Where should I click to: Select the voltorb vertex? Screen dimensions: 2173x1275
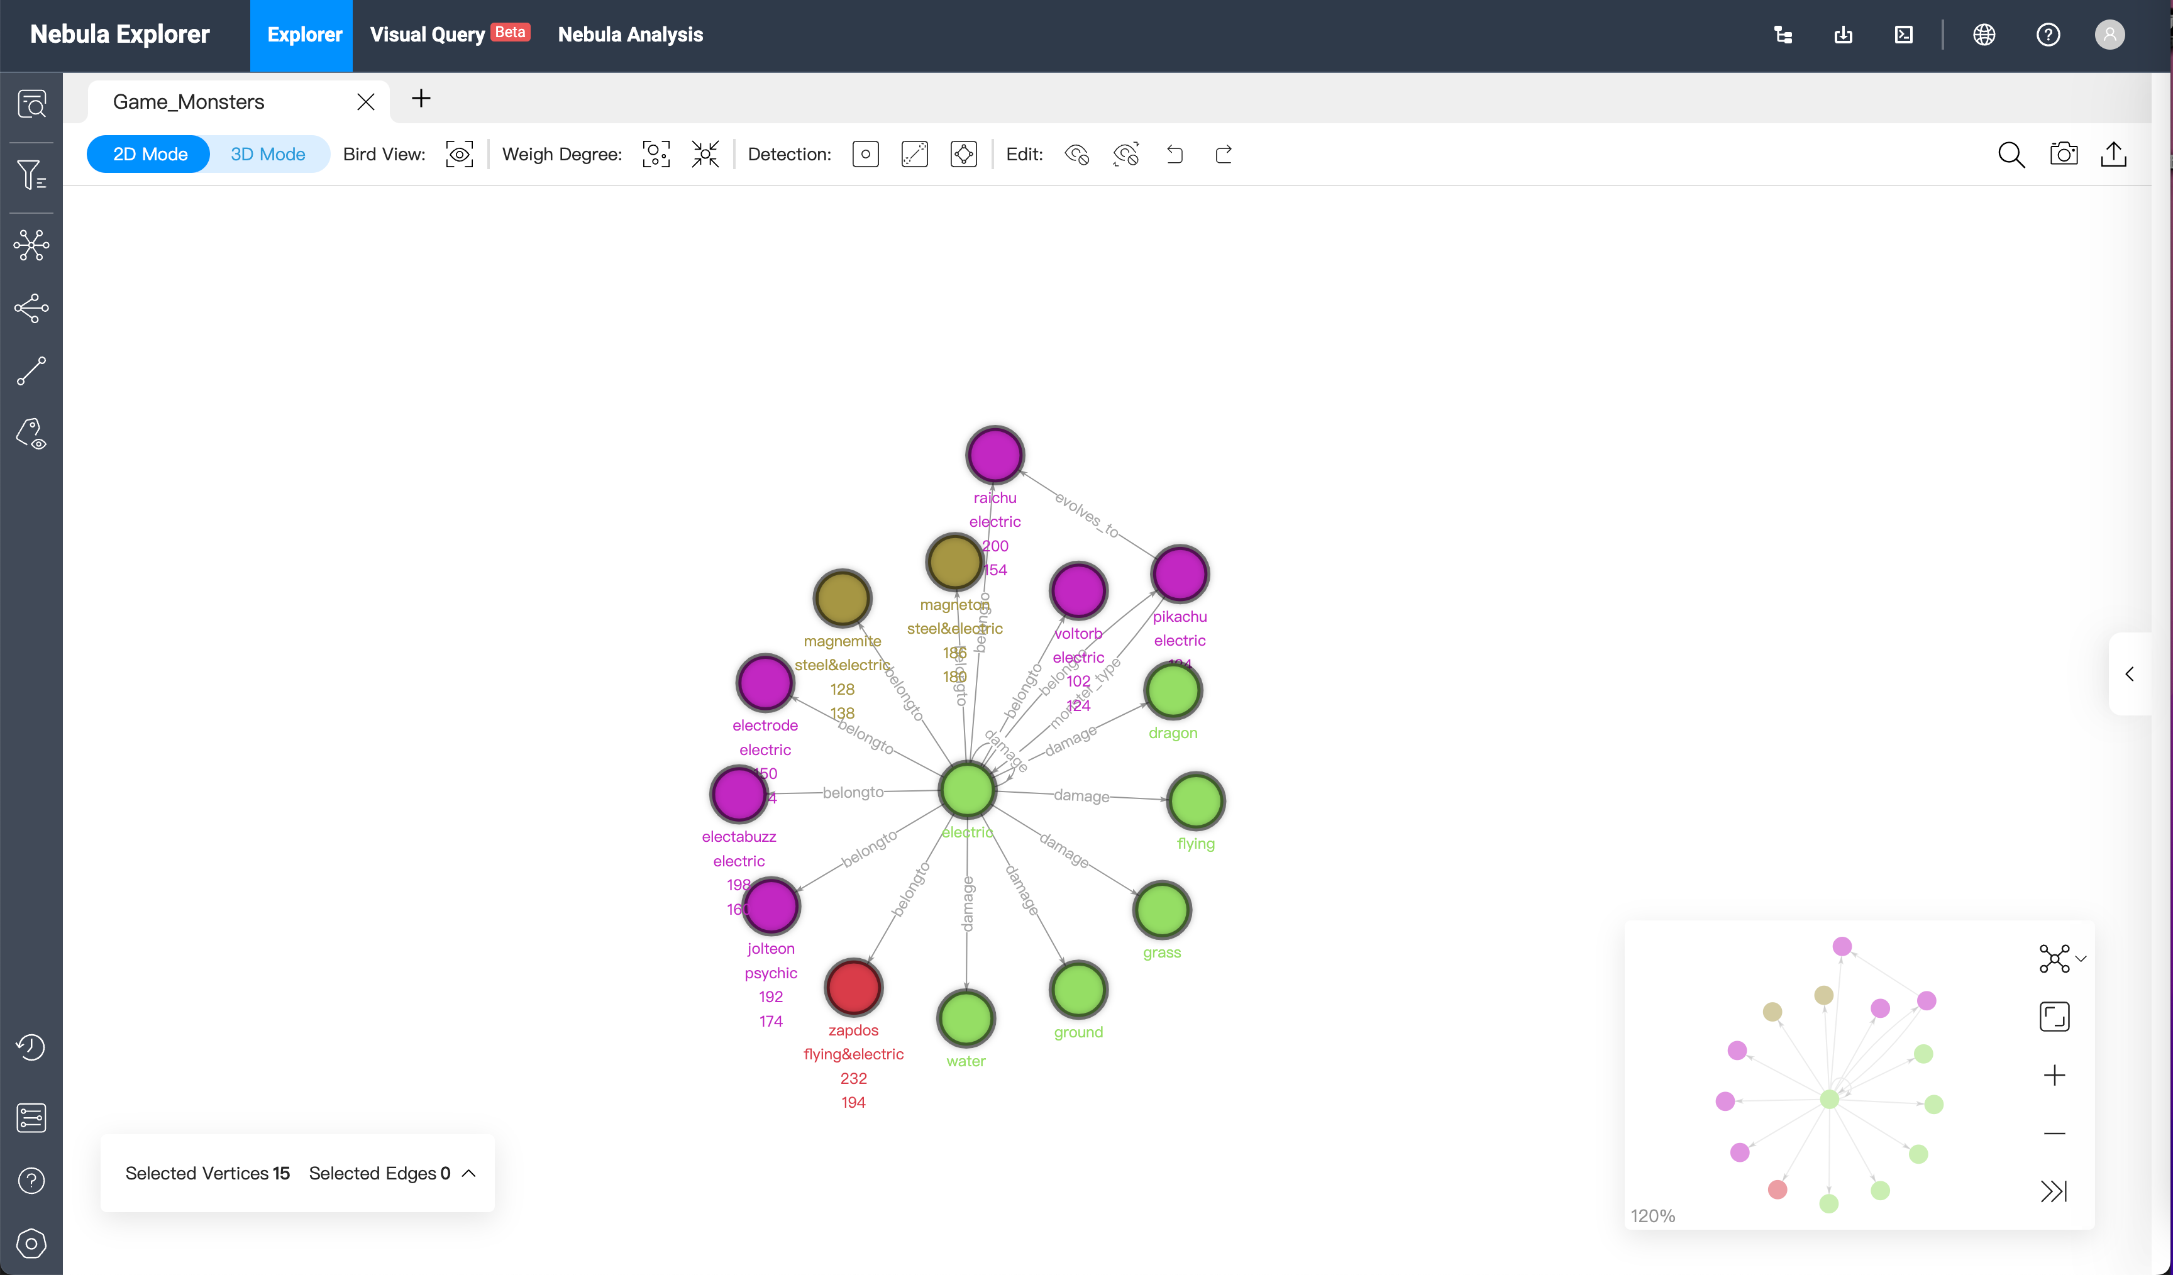click(1079, 590)
